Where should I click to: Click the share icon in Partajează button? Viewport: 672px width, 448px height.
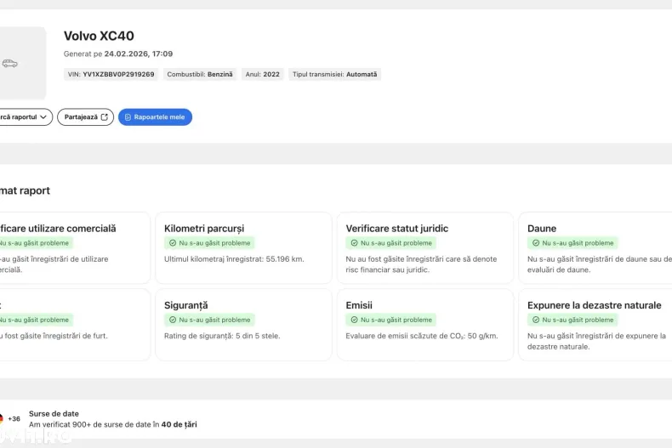[105, 117]
